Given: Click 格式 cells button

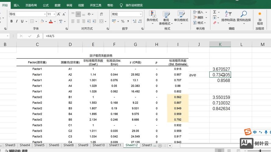Looking at the screenshot, I should point(200,23).
